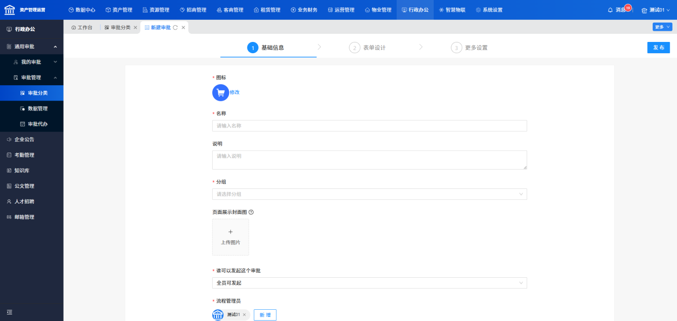Click the 新增 manager button
This screenshot has width=677, height=321.
click(265, 315)
